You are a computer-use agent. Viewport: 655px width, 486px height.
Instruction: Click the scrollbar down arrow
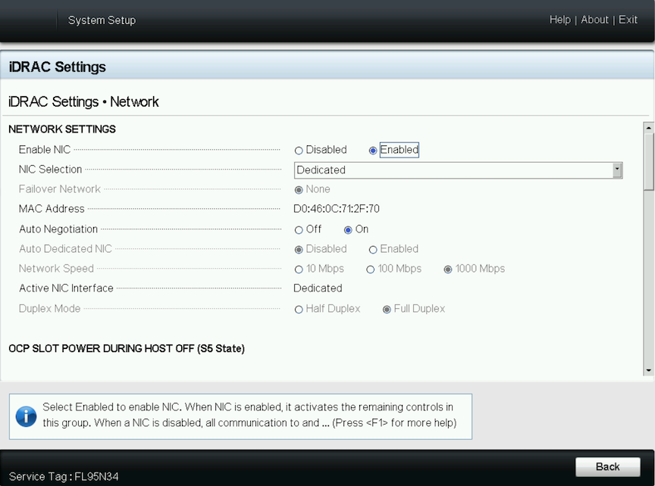648,370
